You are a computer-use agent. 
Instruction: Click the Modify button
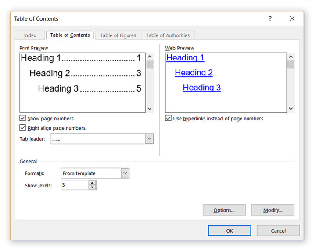coord(273,210)
